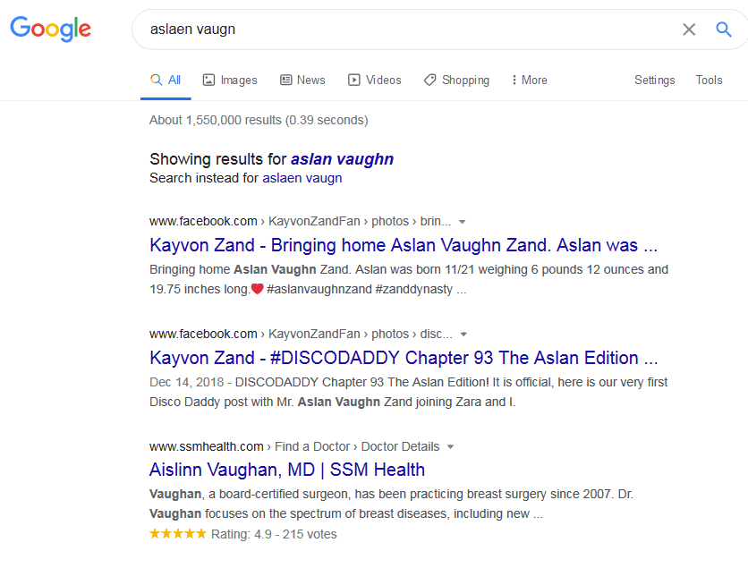Open the Tools menu

pyautogui.click(x=709, y=80)
